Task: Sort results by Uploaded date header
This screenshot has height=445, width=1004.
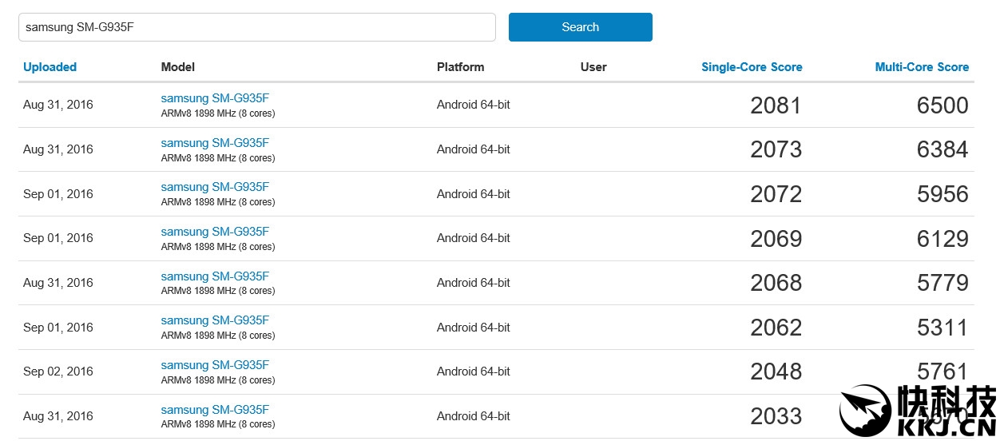Action: (x=50, y=67)
